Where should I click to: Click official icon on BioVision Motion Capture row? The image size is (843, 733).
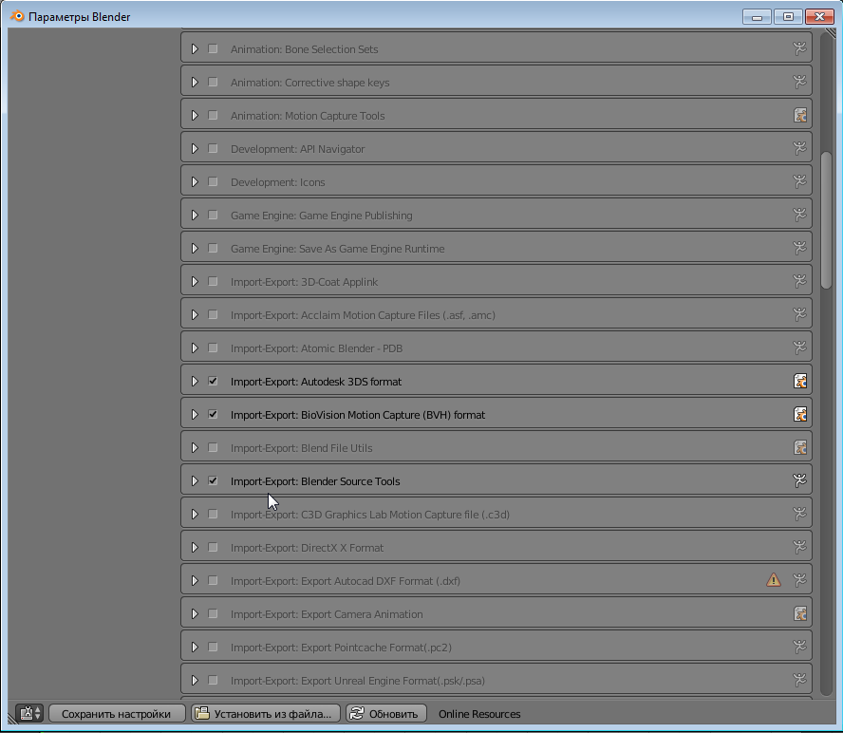[800, 414]
